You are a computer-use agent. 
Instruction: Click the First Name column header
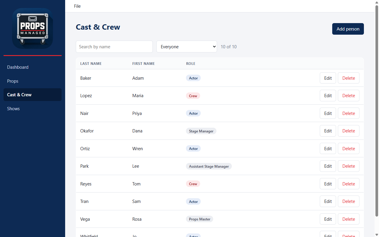(144, 64)
